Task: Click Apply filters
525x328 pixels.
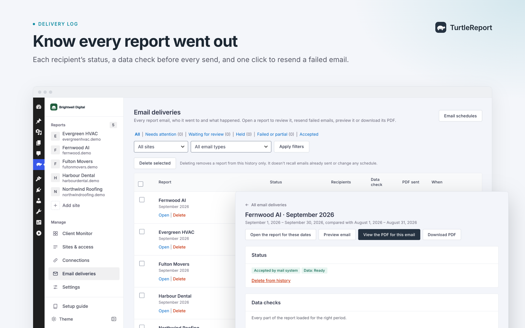Action: tap(291, 147)
